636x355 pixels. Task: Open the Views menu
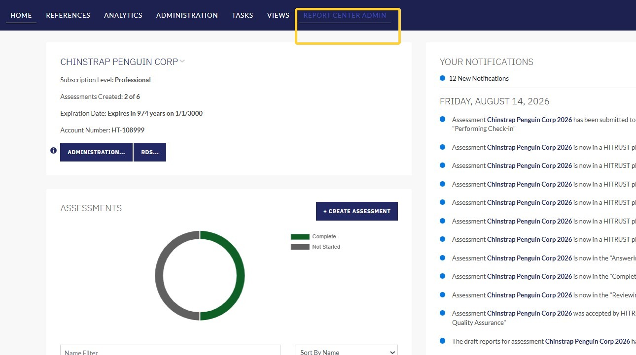click(278, 15)
